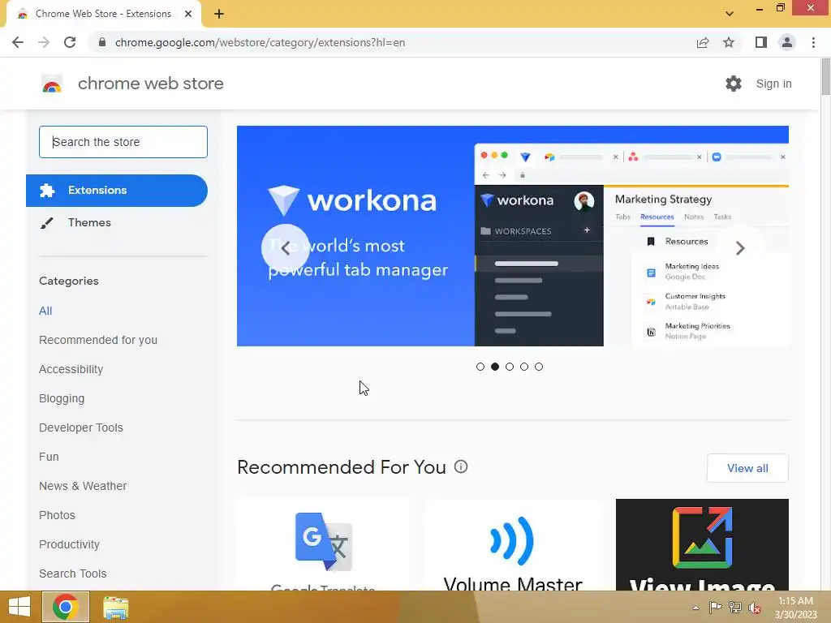The width and height of the screenshot is (831, 623).
Task: Focus the Search the store field
Action: [x=123, y=142]
